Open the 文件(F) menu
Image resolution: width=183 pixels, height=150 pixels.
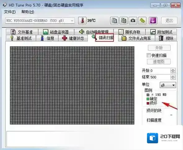(10, 12)
